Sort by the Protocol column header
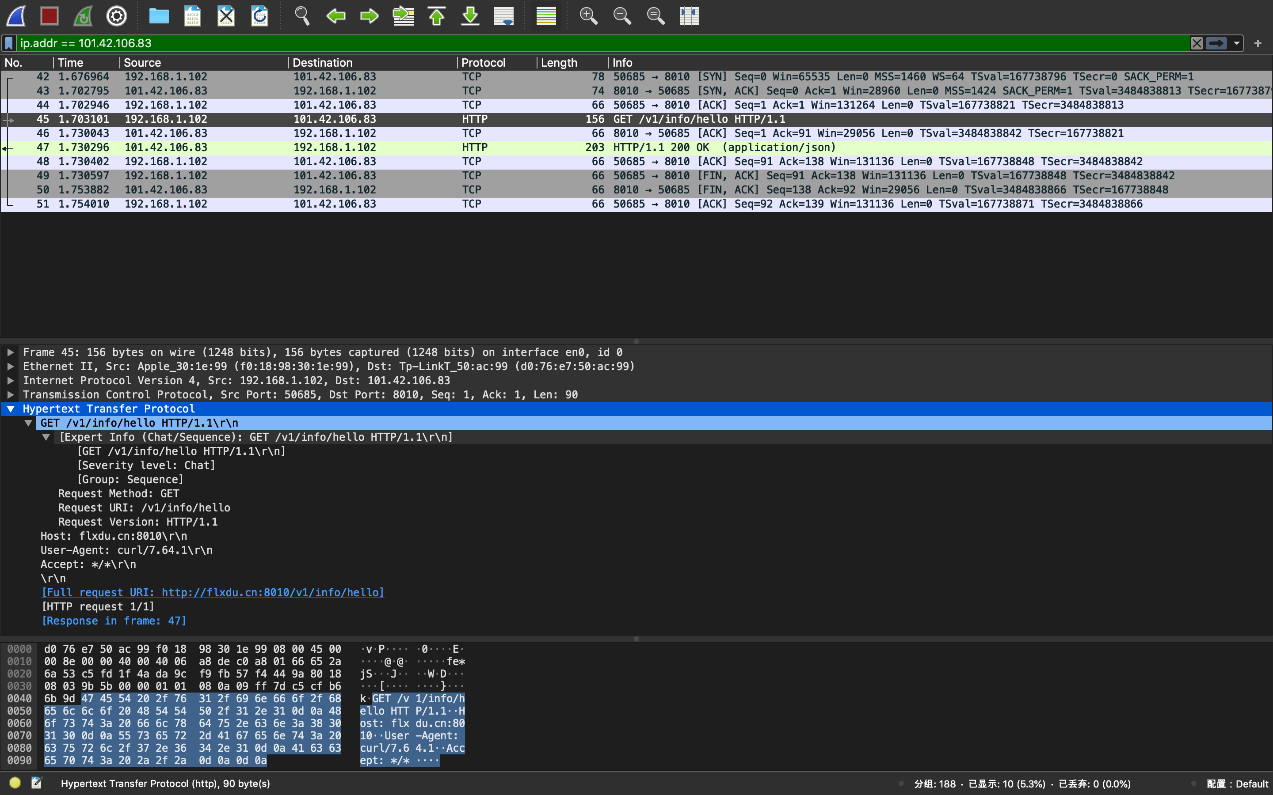The height and width of the screenshot is (795, 1273). pos(496,63)
